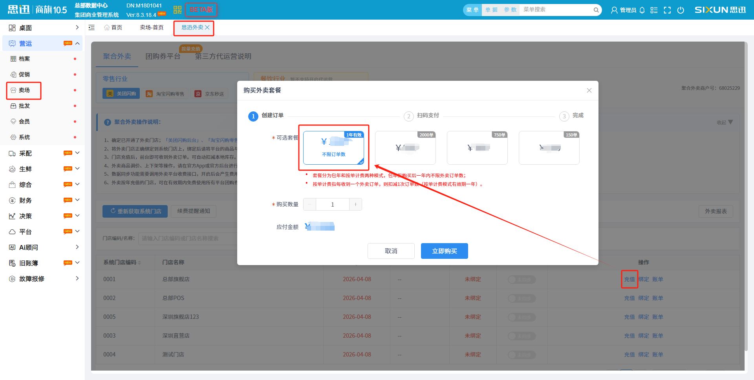754x380 pixels.
Task: Open the 管理员 user account icon
Action: pyautogui.click(x=614, y=10)
